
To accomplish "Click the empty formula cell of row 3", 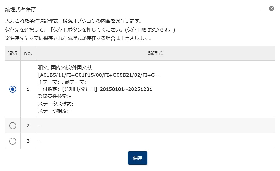I will click(155, 141).
